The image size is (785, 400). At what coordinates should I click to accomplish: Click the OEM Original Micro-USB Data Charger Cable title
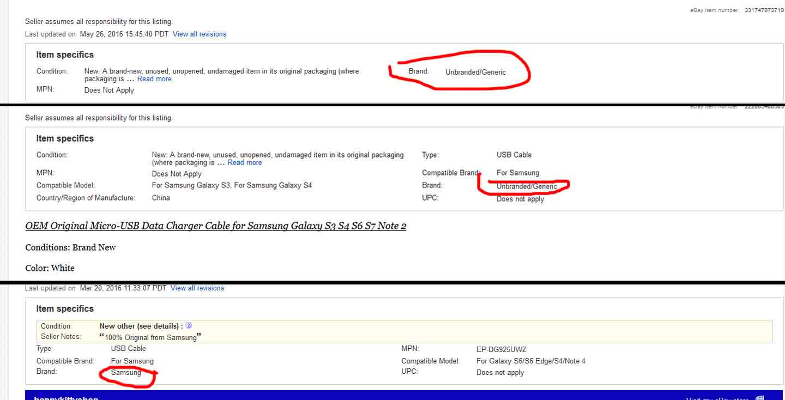(216, 226)
